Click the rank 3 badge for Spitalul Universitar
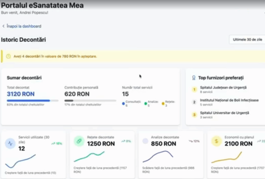This screenshot has height=179, width=265. click(194, 115)
